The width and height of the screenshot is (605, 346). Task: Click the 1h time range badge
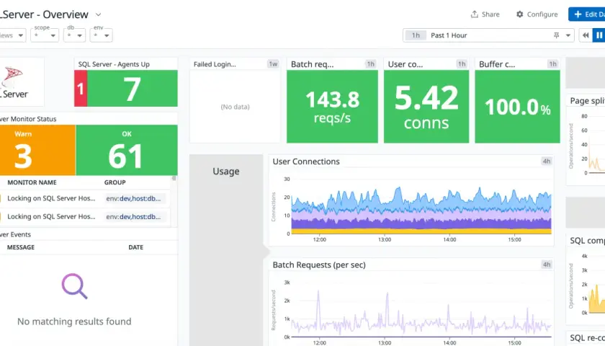[416, 35]
